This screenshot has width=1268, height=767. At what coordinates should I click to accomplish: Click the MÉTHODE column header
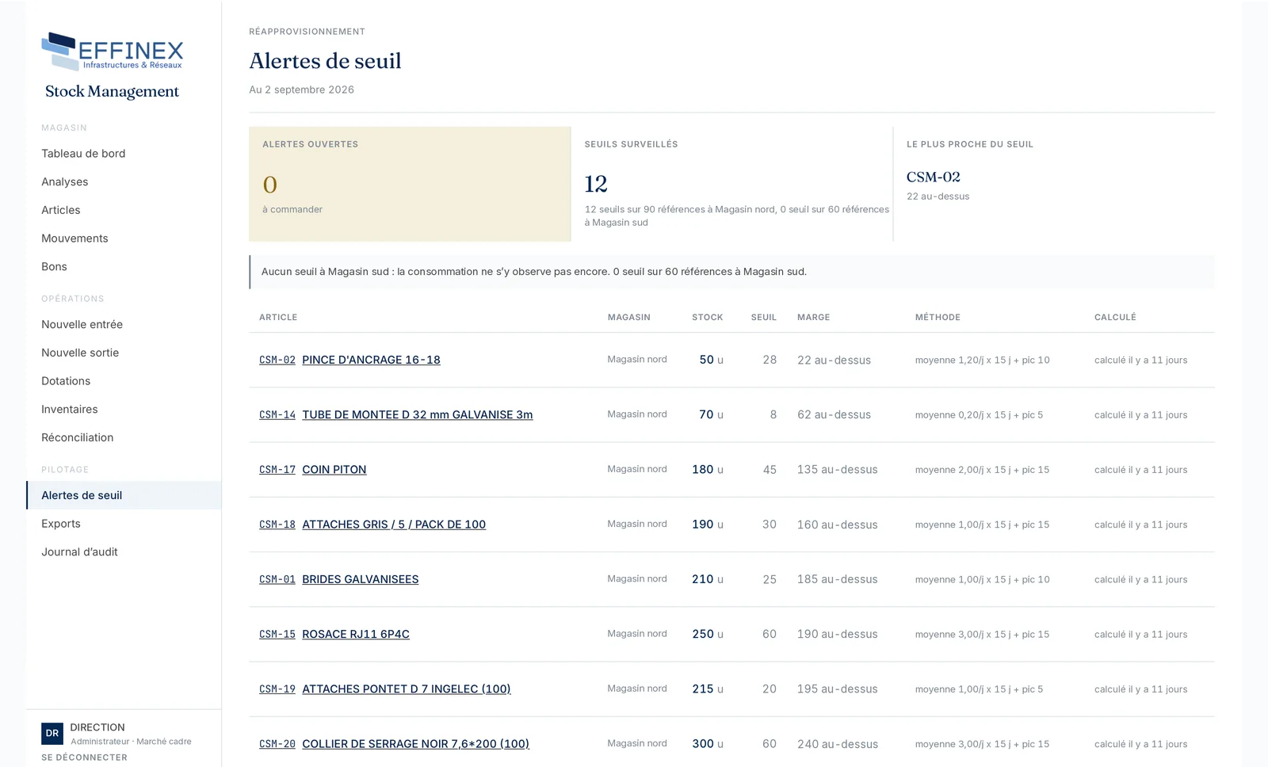coord(938,317)
